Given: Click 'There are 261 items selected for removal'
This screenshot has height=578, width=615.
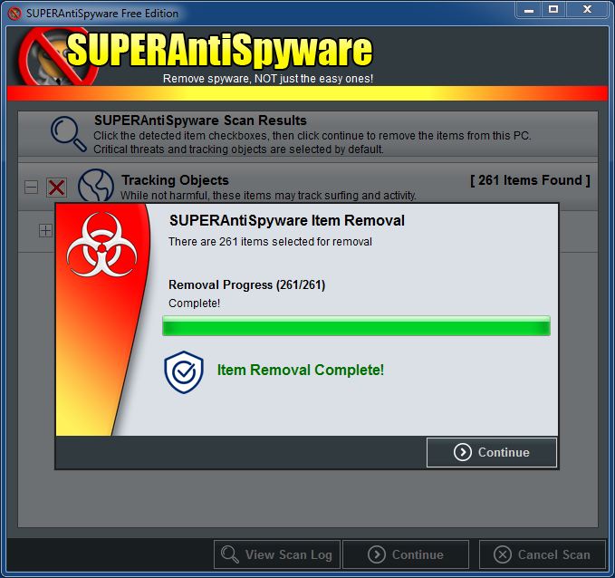Looking at the screenshot, I should pos(270,242).
